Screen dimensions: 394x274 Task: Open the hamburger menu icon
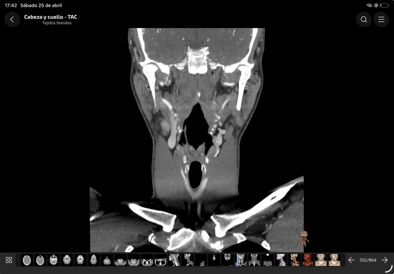(x=381, y=19)
